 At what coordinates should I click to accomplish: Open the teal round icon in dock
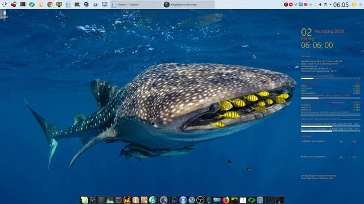point(152,200)
